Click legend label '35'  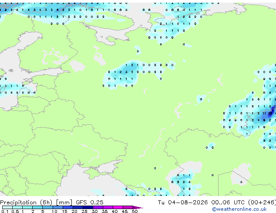[x=104, y=211]
